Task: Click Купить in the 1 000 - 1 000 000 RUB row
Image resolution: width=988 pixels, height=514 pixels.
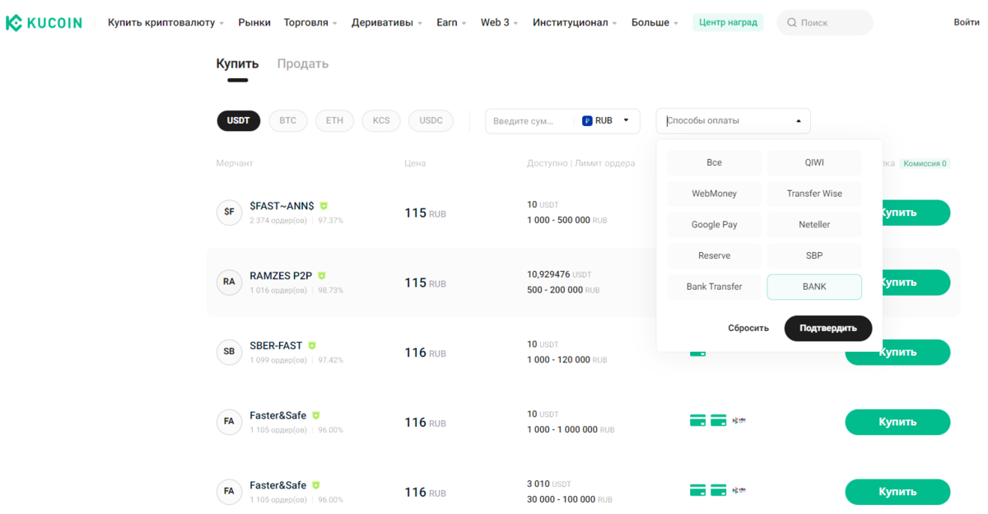Action: tap(897, 422)
